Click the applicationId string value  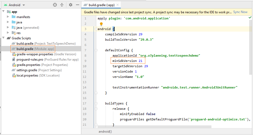[169, 56]
